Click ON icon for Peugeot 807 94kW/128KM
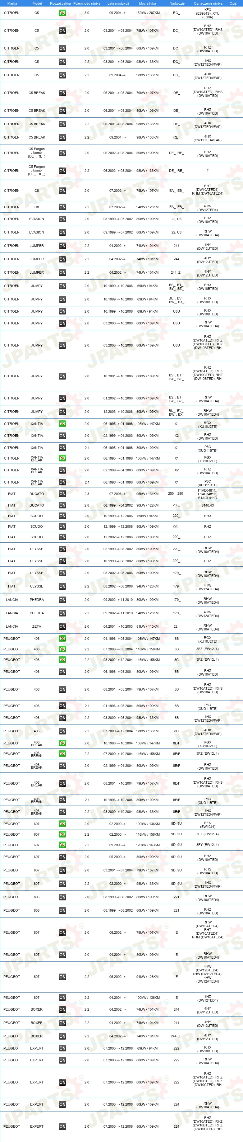Image resolution: width=243 pixels, height=1142 pixels. pos(62,977)
